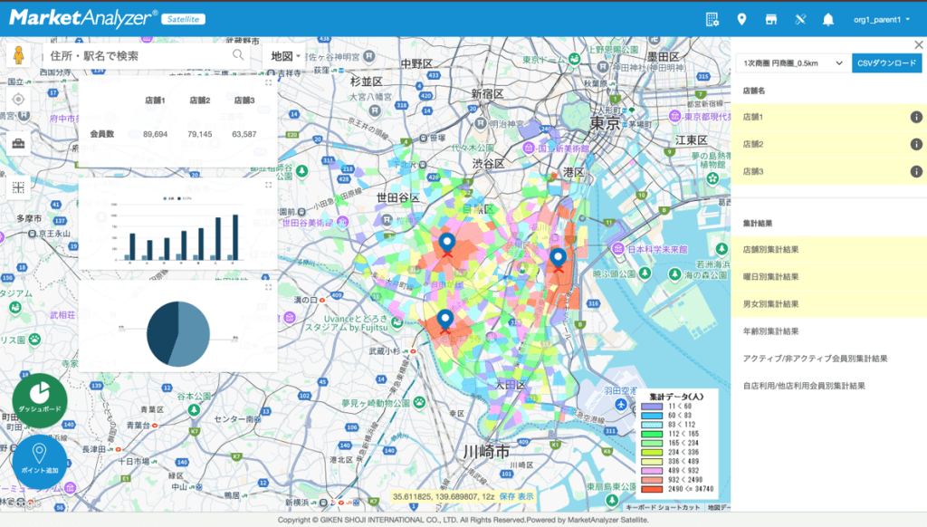Open the tools icon in top bar
Viewport: 927px width, 527px height.
(x=800, y=20)
